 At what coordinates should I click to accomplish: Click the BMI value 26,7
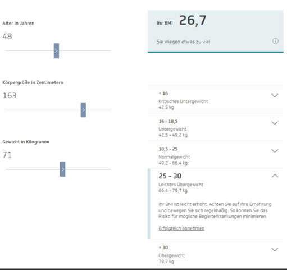(x=193, y=20)
